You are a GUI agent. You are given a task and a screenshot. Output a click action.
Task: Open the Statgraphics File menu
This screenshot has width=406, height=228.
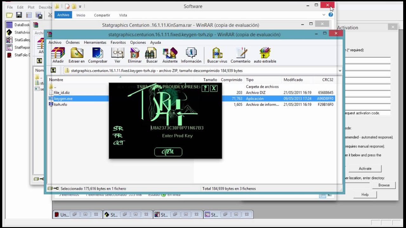click(10, 7)
